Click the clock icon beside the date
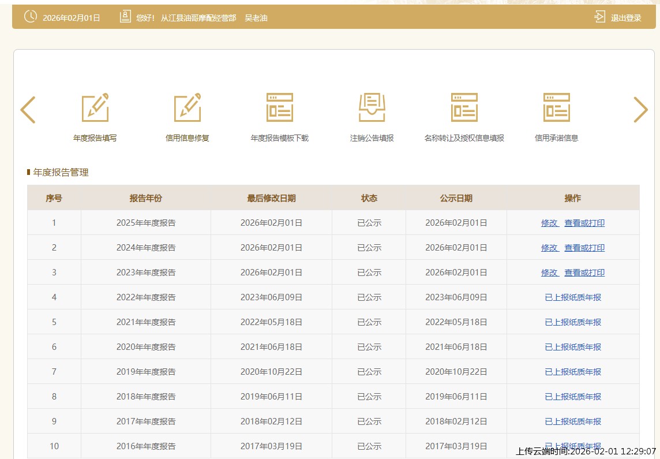Screen dimensions: 660x459 (30, 17)
